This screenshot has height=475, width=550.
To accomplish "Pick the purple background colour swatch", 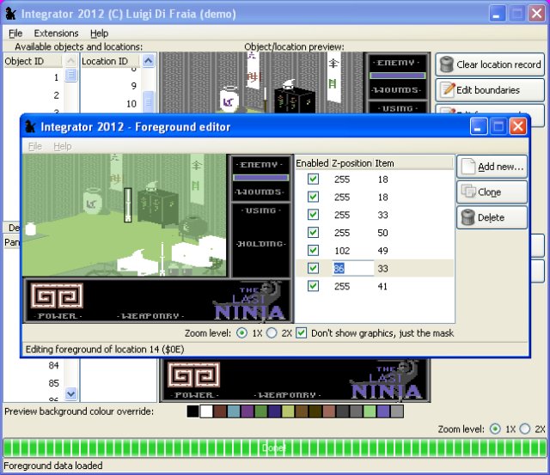I will [x=247, y=411].
